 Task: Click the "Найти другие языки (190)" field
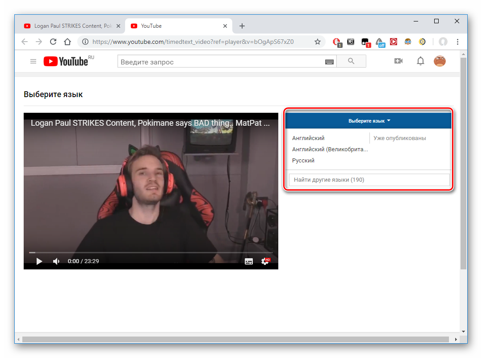tap(369, 180)
